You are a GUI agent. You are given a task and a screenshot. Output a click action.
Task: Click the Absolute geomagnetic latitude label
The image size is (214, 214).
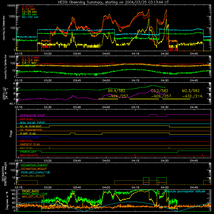point(185,191)
